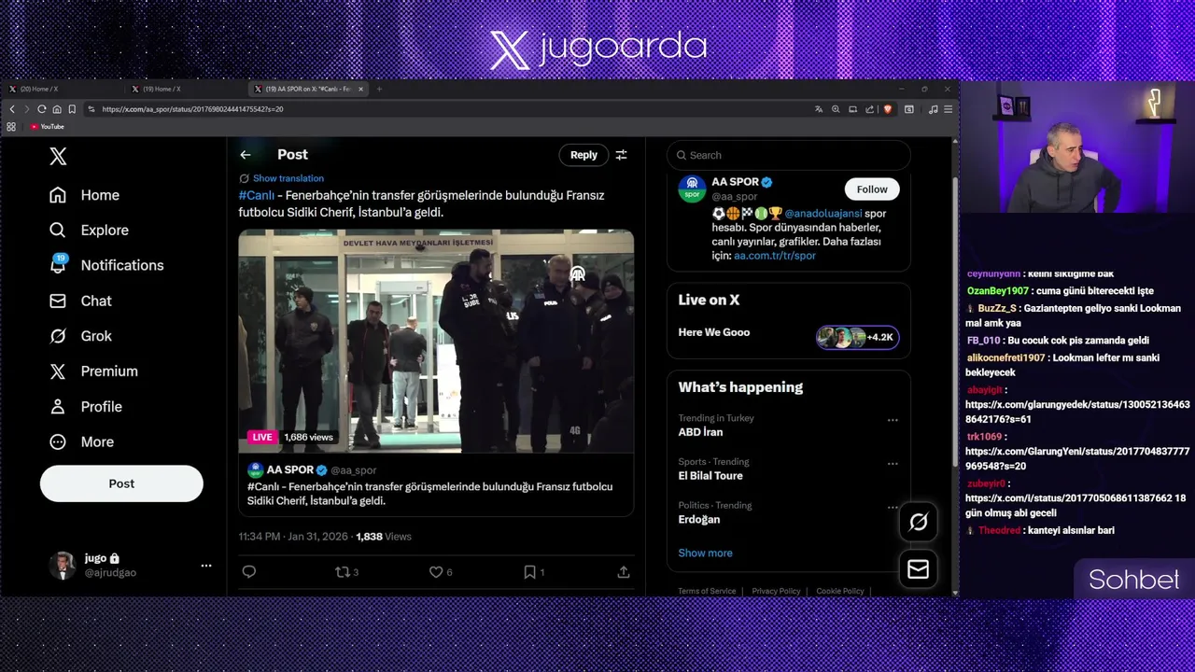Open Grok in the X sidebar
Image resolution: width=1195 pixels, height=672 pixels.
[x=80, y=336]
